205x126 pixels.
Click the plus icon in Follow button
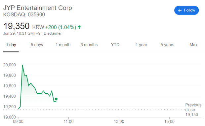(x=180, y=10)
